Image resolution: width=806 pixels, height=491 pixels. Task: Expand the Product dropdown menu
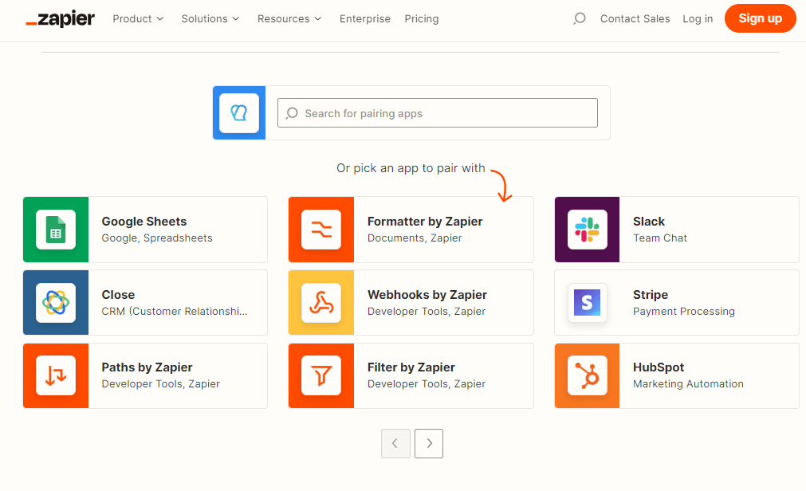click(x=138, y=18)
